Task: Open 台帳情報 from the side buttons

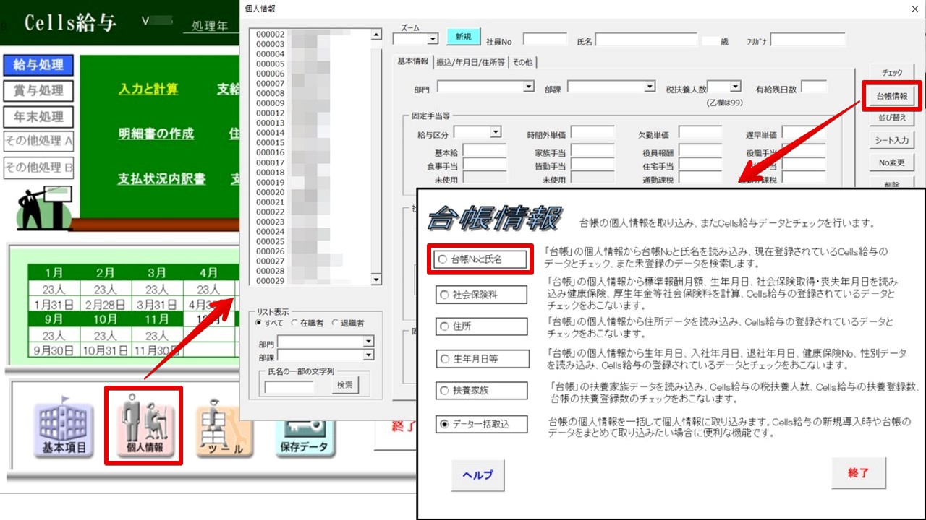Action: click(x=893, y=96)
